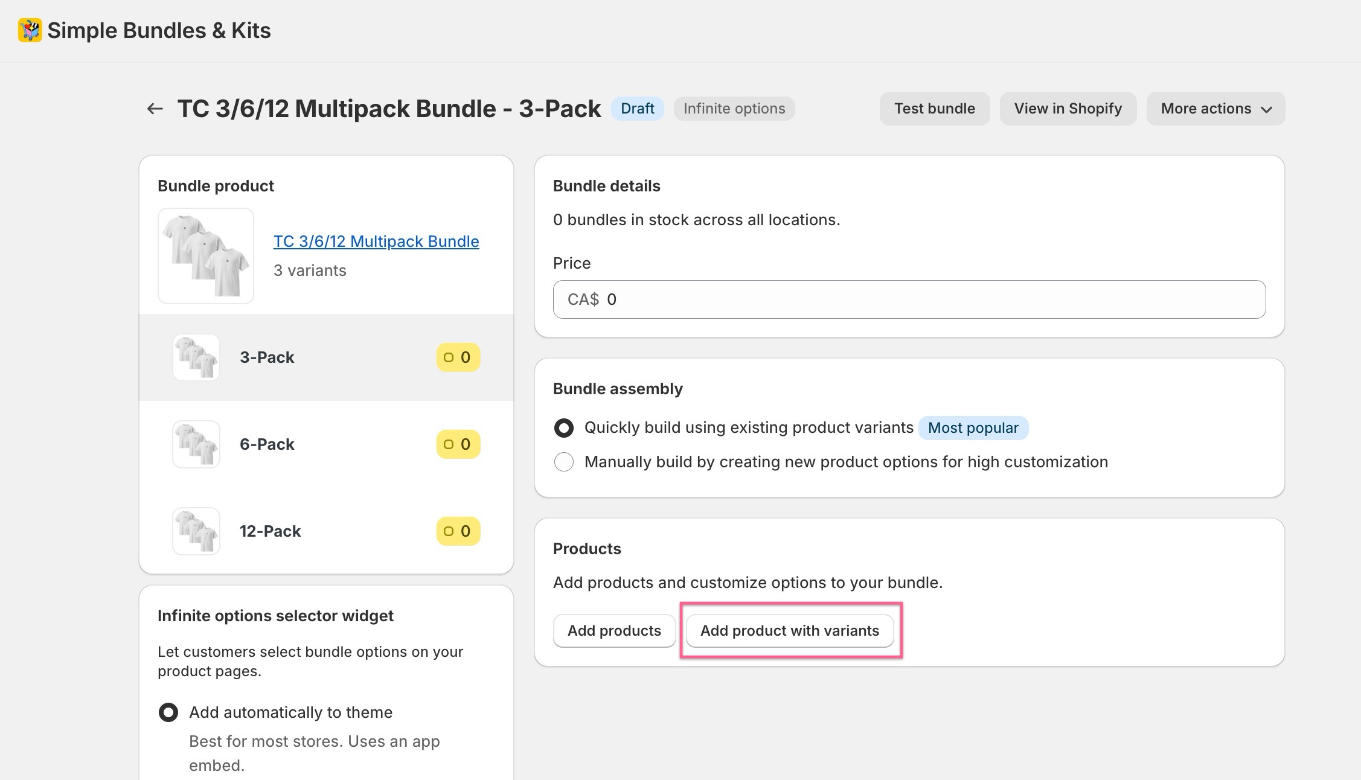This screenshot has width=1361, height=780.
Task: Select the 3-Pack variant row
Action: (326, 357)
